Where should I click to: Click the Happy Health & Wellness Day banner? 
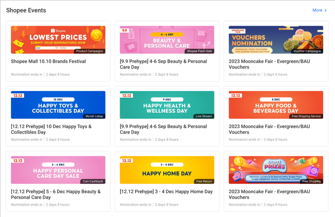pos(167,104)
